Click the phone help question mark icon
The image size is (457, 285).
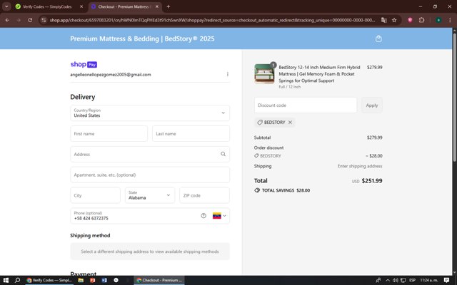click(x=204, y=216)
